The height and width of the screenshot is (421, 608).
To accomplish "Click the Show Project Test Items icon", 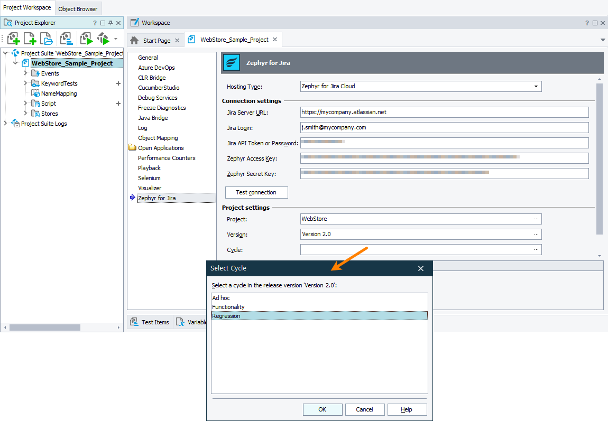I will 66,39.
